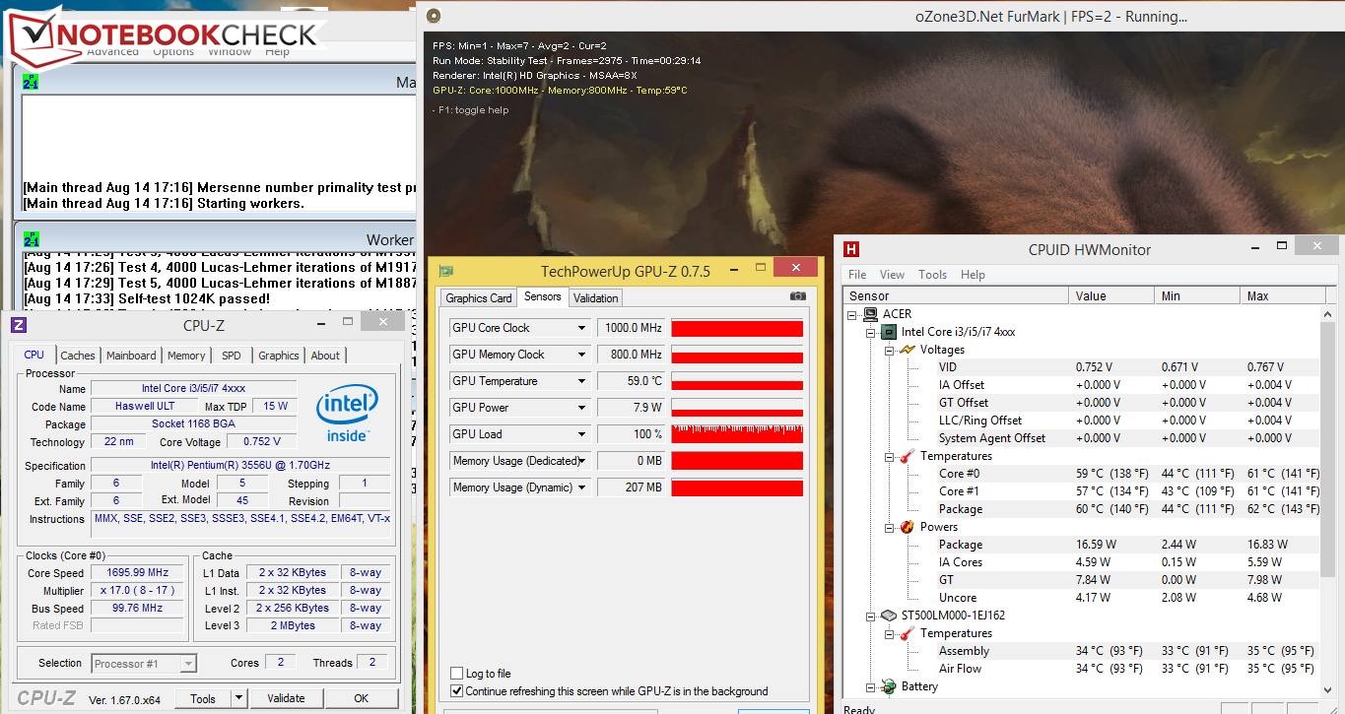
Task: Open the Tools menu in HWMonitor
Action: point(932,275)
